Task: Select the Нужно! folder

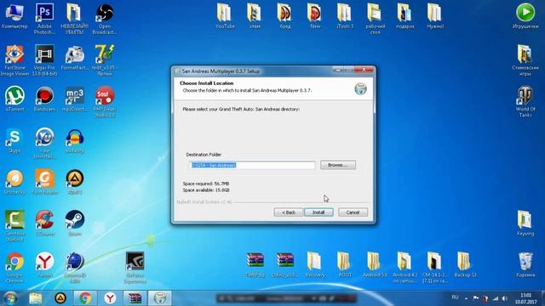Action: (435, 16)
